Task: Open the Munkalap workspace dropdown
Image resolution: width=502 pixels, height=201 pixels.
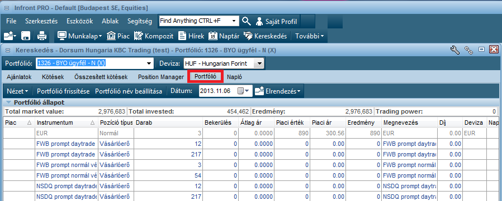Action: tap(80, 36)
